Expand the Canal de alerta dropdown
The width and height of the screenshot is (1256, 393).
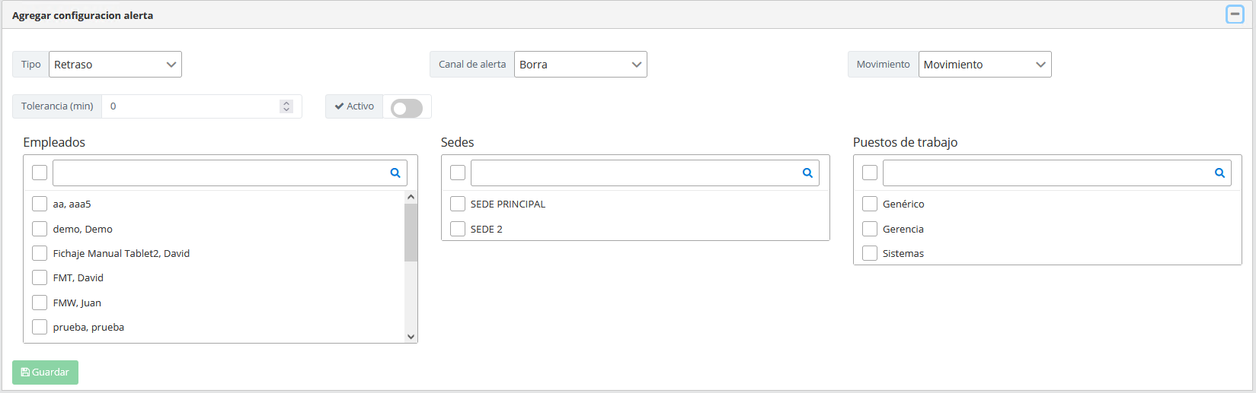tap(580, 65)
